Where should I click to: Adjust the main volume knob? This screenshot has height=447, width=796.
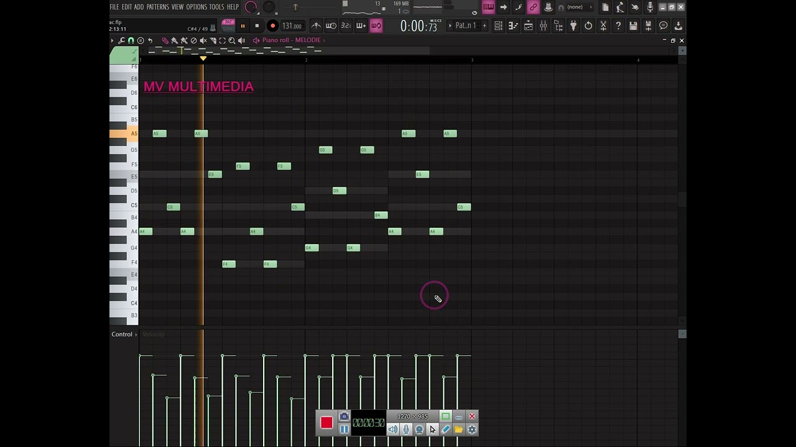(x=251, y=7)
